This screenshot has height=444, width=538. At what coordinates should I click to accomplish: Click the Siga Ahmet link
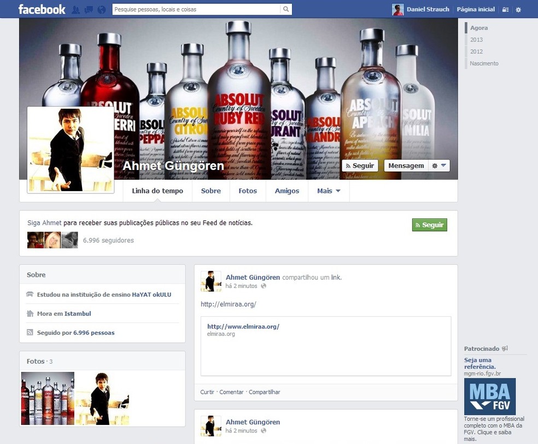[44, 223]
